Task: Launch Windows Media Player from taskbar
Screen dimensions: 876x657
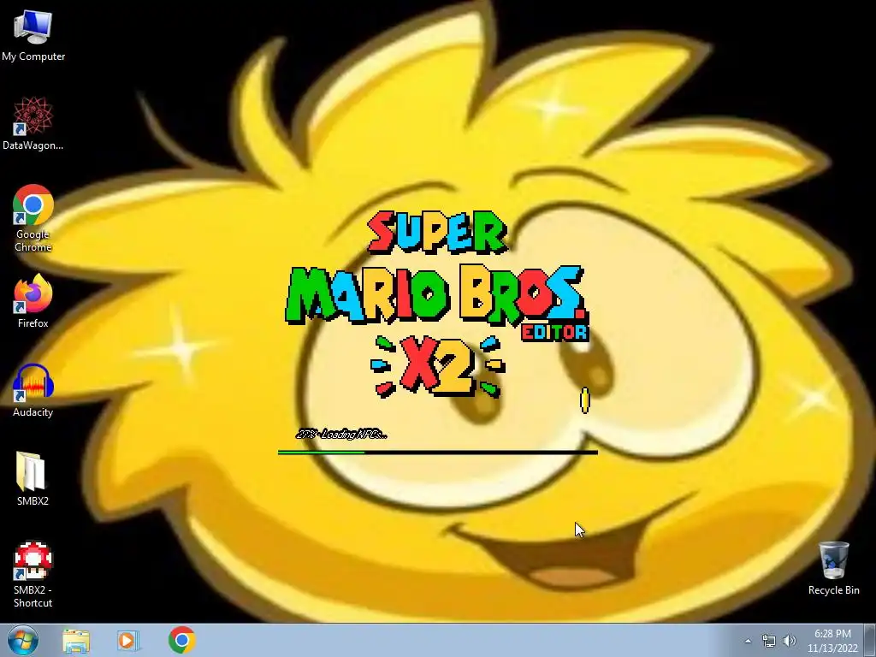Action: (128, 640)
